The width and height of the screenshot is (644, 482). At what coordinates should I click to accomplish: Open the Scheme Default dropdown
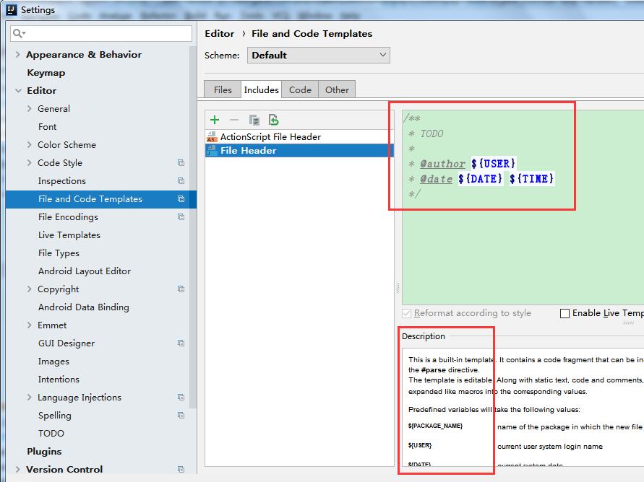tap(318, 55)
